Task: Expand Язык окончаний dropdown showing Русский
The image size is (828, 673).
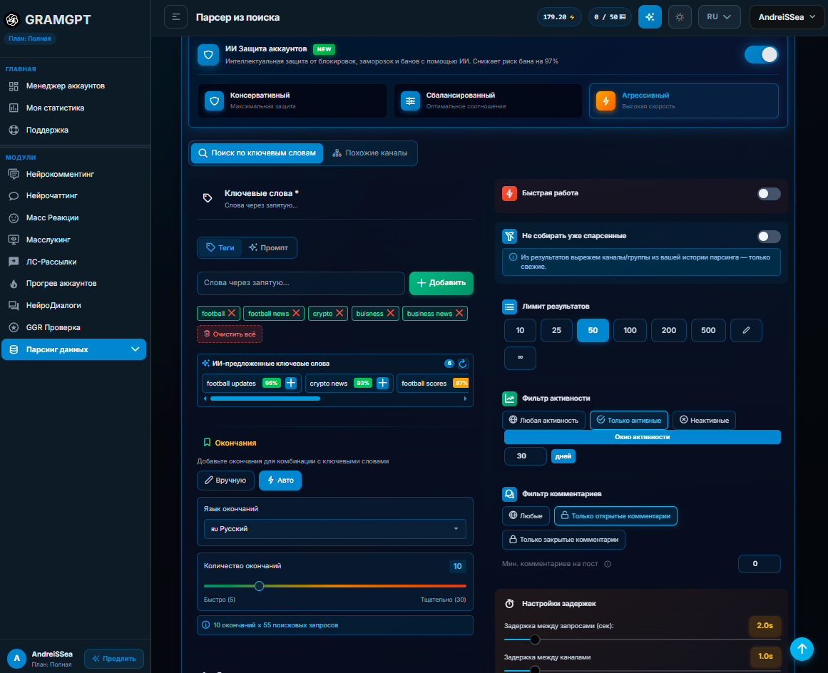Action: pos(334,529)
